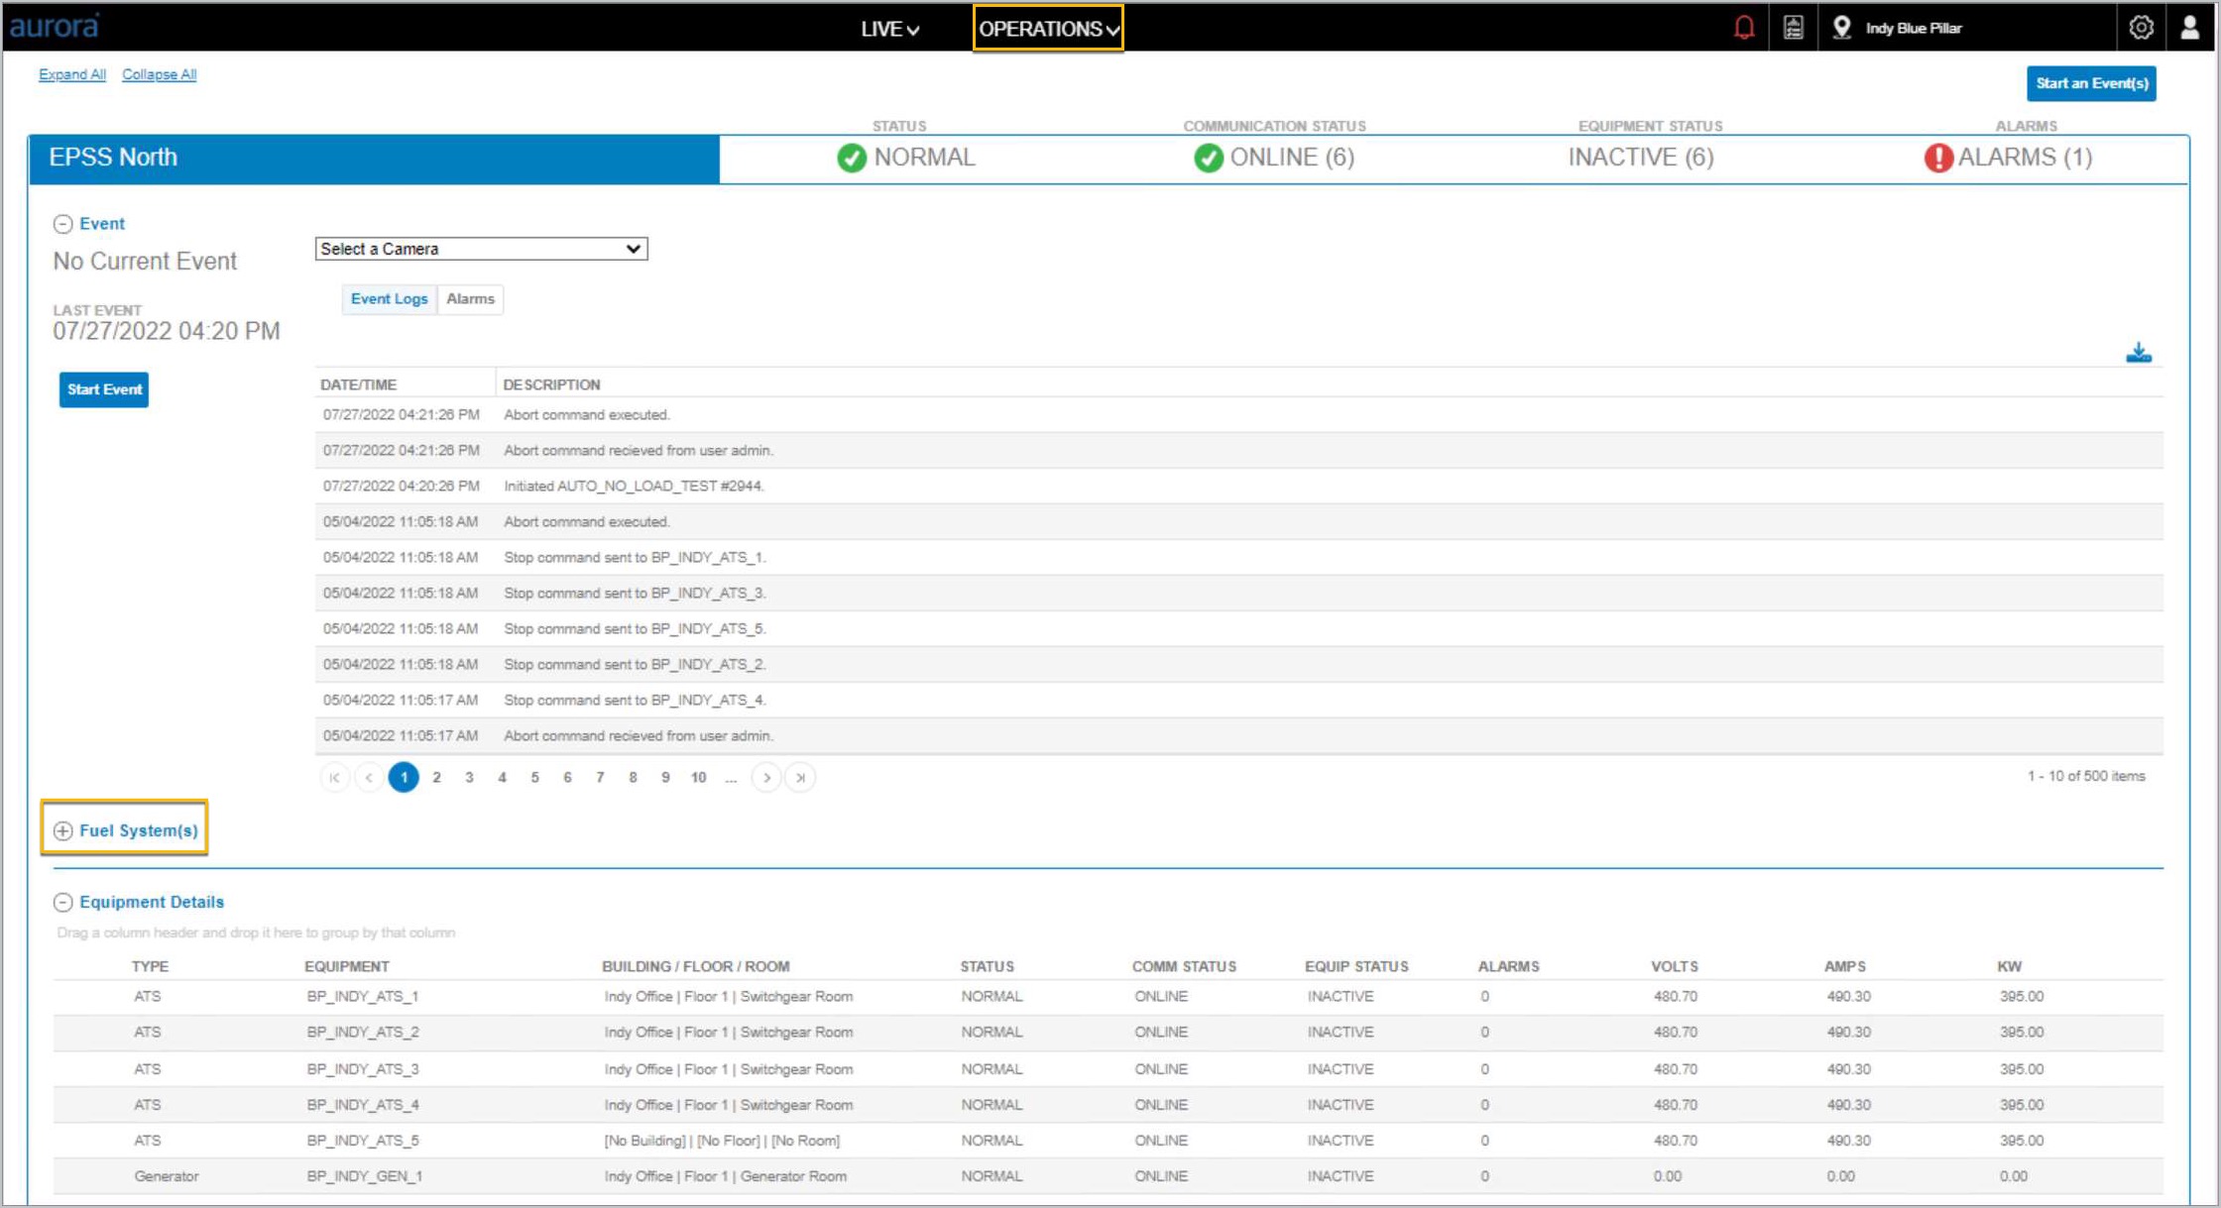The image size is (2221, 1208).
Task: Click the Start an Event(s) button
Action: pyautogui.click(x=2091, y=83)
